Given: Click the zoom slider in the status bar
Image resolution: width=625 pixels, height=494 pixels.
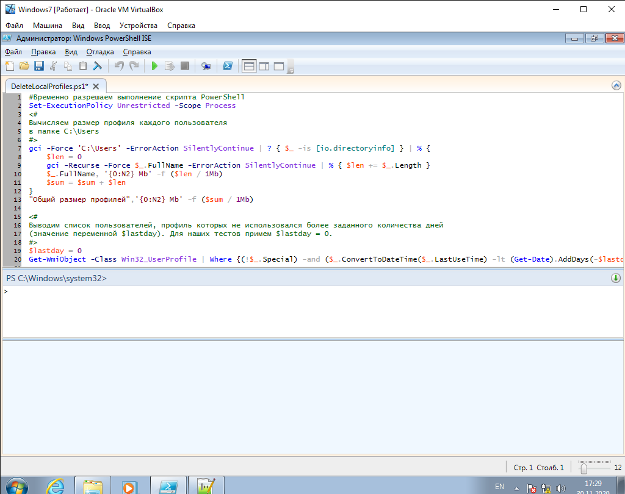Looking at the screenshot, I should pyautogui.click(x=583, y=468).
